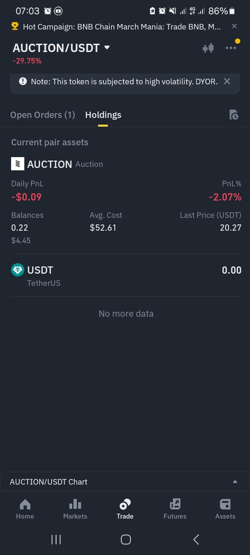250x555 pixels.
Task: Tap the Android back navigation button
Action: [196, 539]
